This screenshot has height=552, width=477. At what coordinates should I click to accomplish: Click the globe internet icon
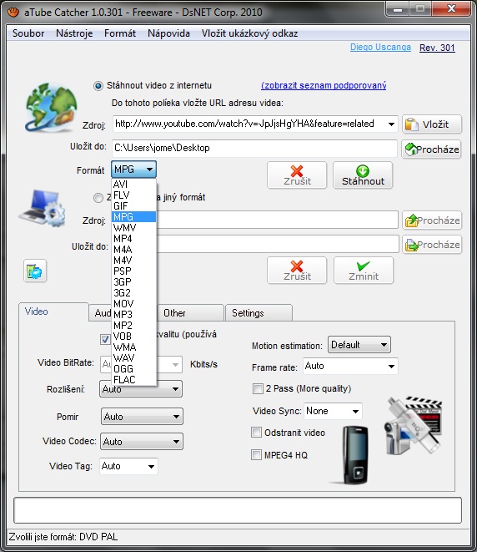coord(52,108)
